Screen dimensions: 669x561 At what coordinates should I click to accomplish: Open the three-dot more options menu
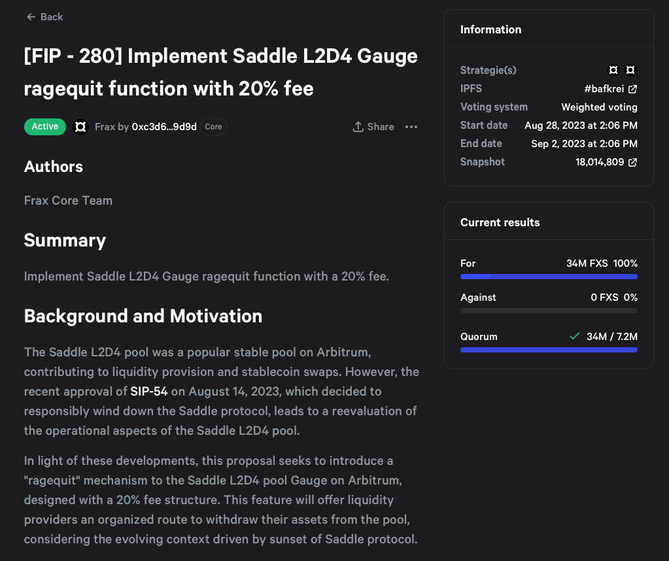pos(411,127)
